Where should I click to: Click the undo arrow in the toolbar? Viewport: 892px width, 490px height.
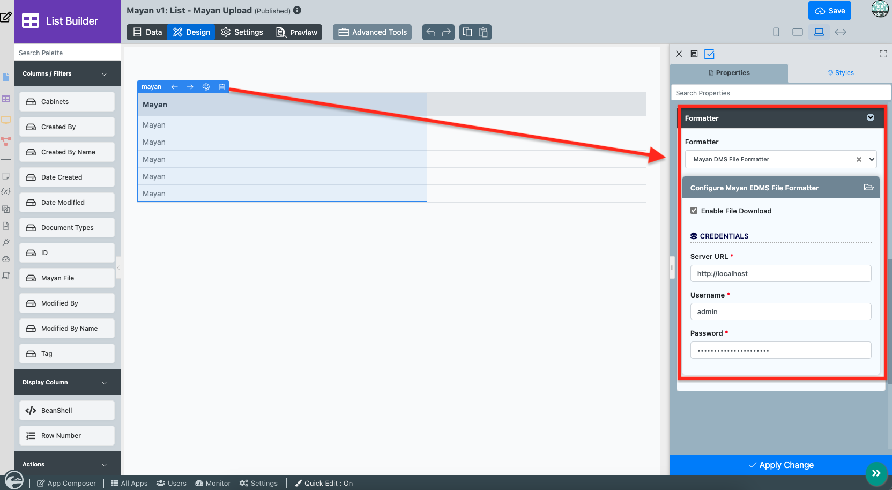pos(430,32)
